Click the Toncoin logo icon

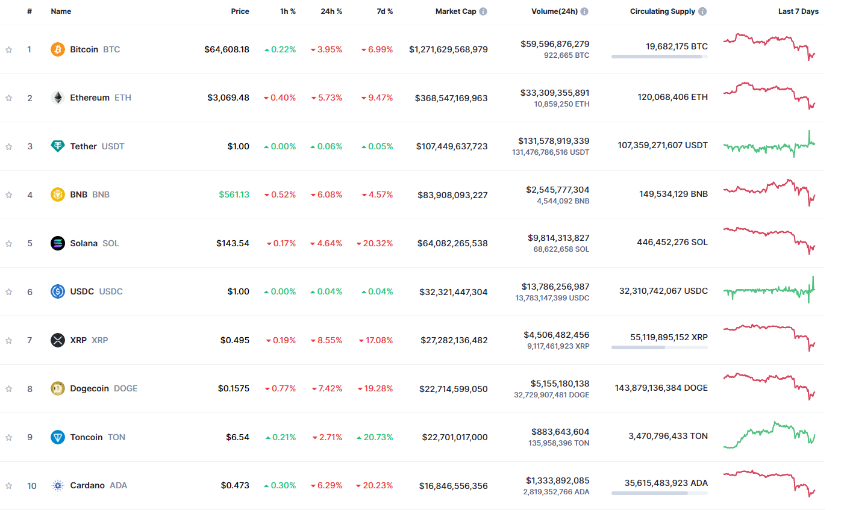(x=58, y=437)
